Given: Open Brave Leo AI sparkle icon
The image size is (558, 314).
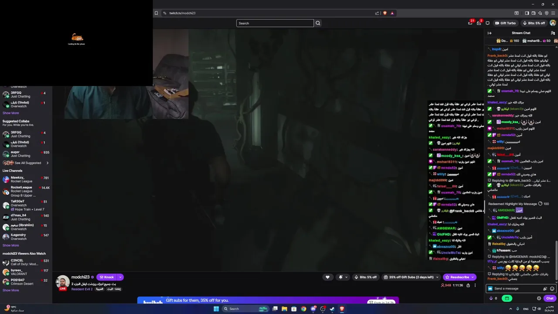Looking at the screenshot, I should [x=540, y=13].
